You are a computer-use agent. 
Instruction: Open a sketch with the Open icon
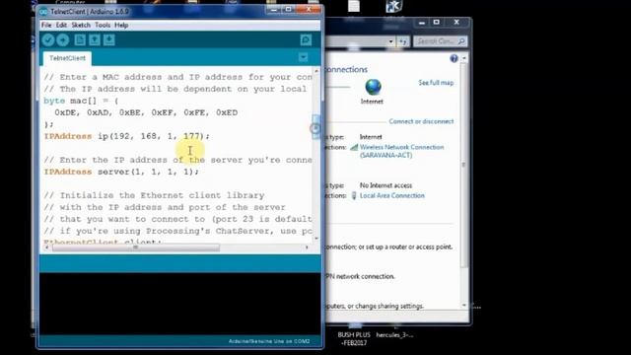click(x=95, y=39)
